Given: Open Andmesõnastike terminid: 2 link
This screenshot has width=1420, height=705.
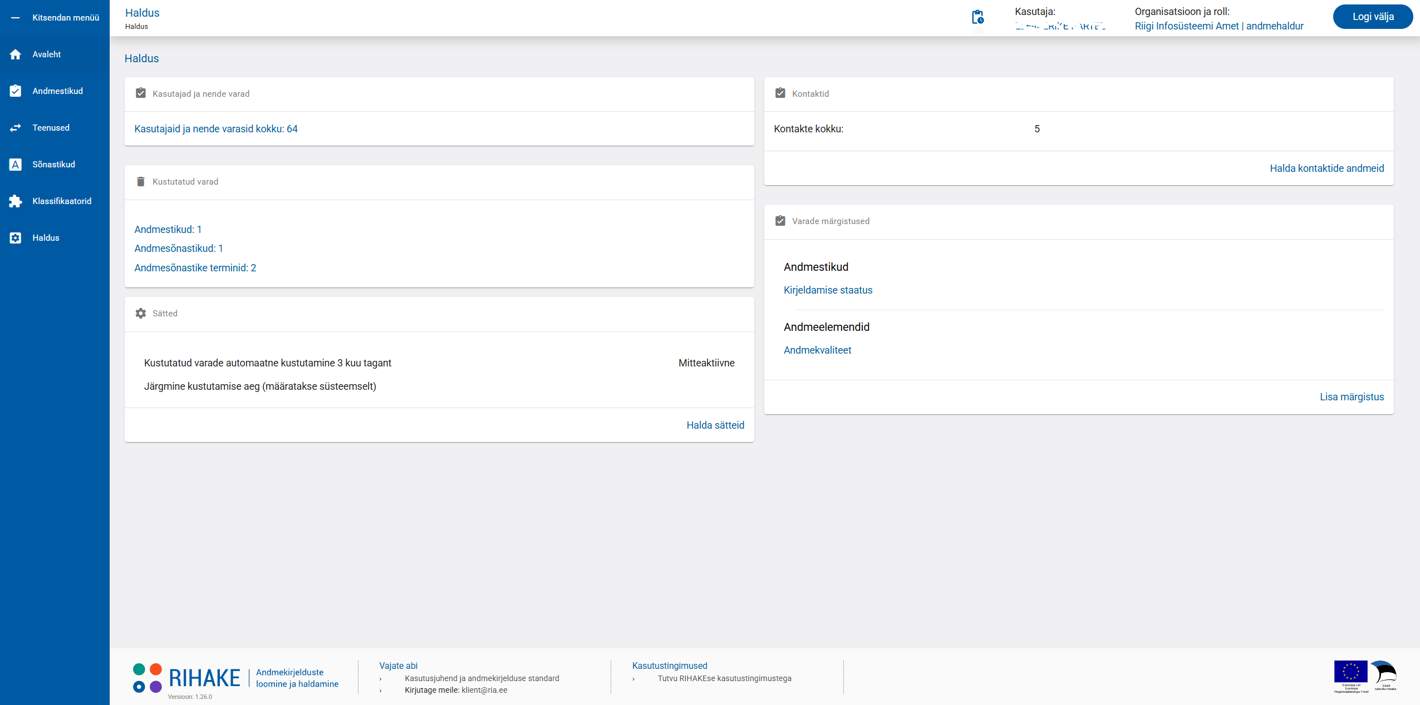Looking at the screenshot, I should tap(195, 268).
